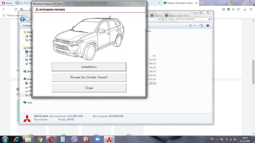The image size is (255, 143).
Task: Click the Installation button
Action: pyautogui.click(x=89, y=67)
